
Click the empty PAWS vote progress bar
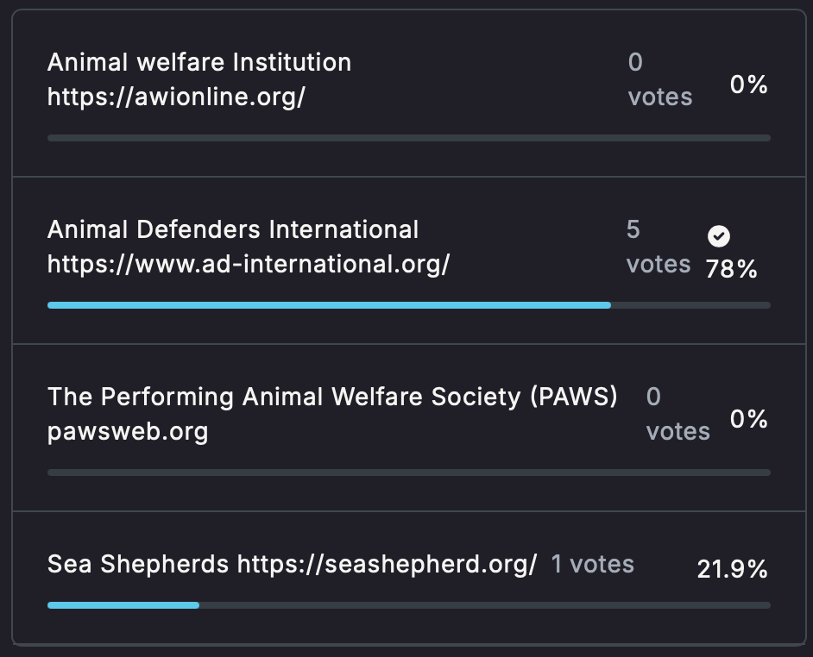pos(409,472)
